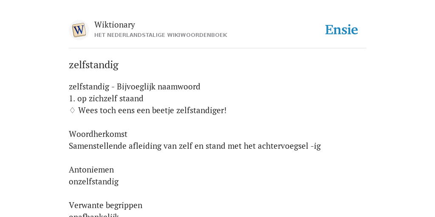Click the Wiktionary W logo icon
Image resolution: width=435 pixels, height=217 pixels.
79,30
